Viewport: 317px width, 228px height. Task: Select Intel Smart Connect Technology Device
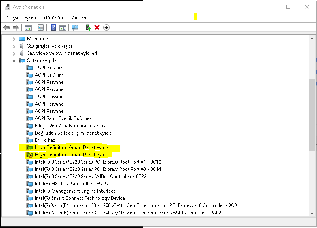[x=80, y=198]
